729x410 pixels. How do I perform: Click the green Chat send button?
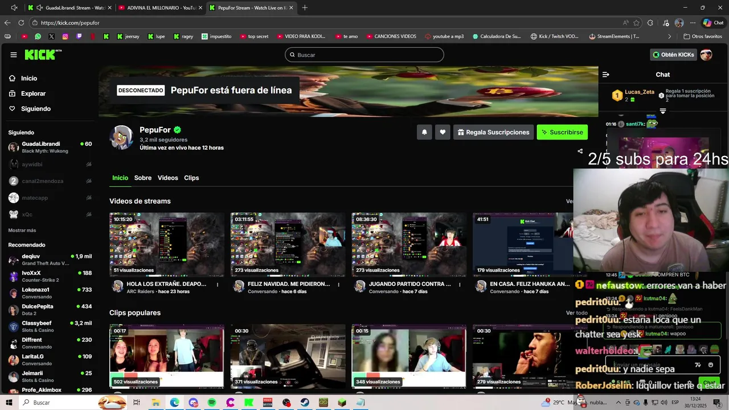coord(709,383)
